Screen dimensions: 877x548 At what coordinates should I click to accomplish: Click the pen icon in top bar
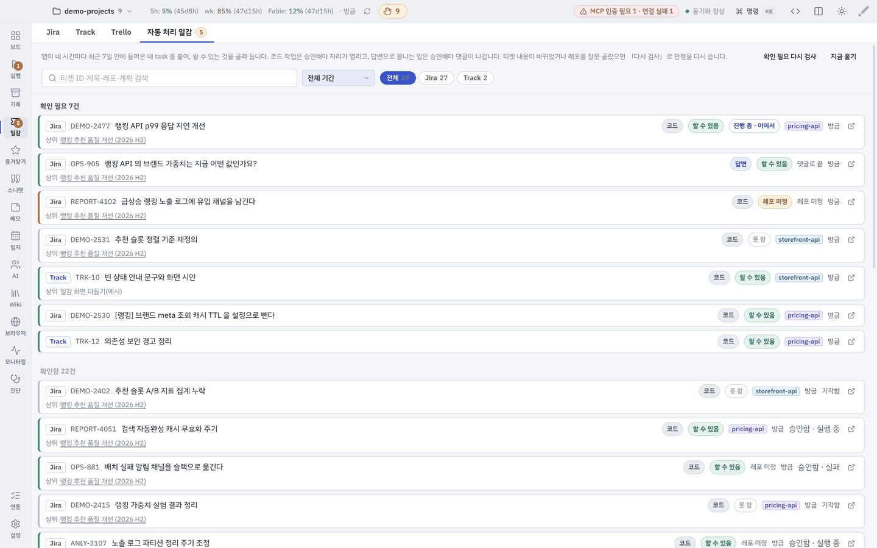(864, 11)
